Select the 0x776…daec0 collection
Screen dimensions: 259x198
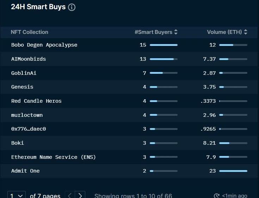coord(29,129)
